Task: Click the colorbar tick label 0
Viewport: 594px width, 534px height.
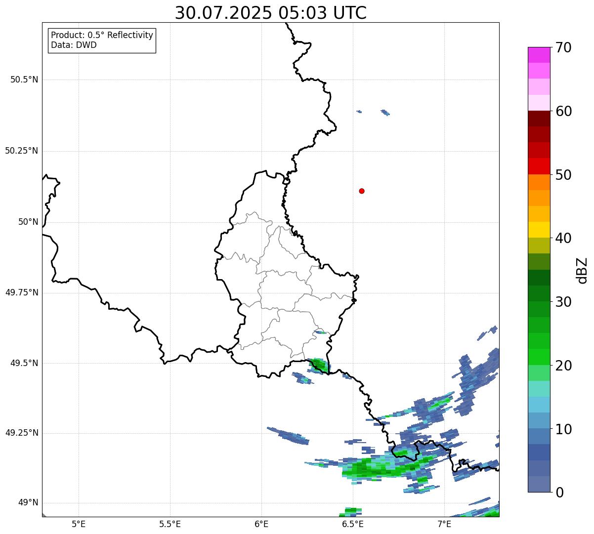Action: pyautogui.click(x=560, y=493)
